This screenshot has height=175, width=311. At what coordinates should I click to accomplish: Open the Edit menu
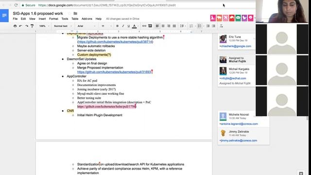pos(23,19)
